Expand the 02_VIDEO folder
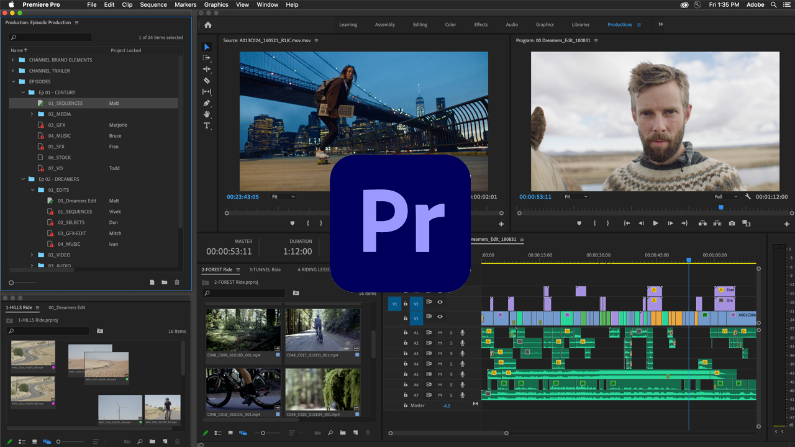 pyautogui.click(x=32, y=255)
